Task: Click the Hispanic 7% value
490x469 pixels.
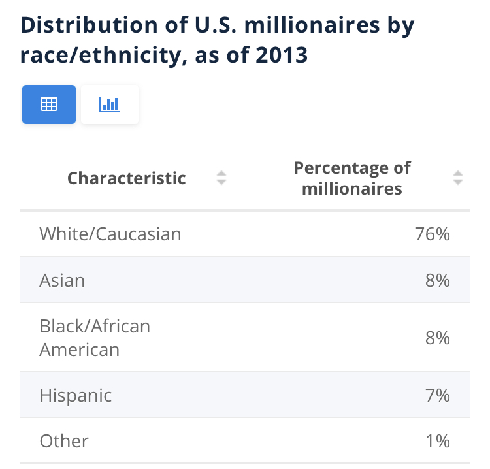Action: 436,395
